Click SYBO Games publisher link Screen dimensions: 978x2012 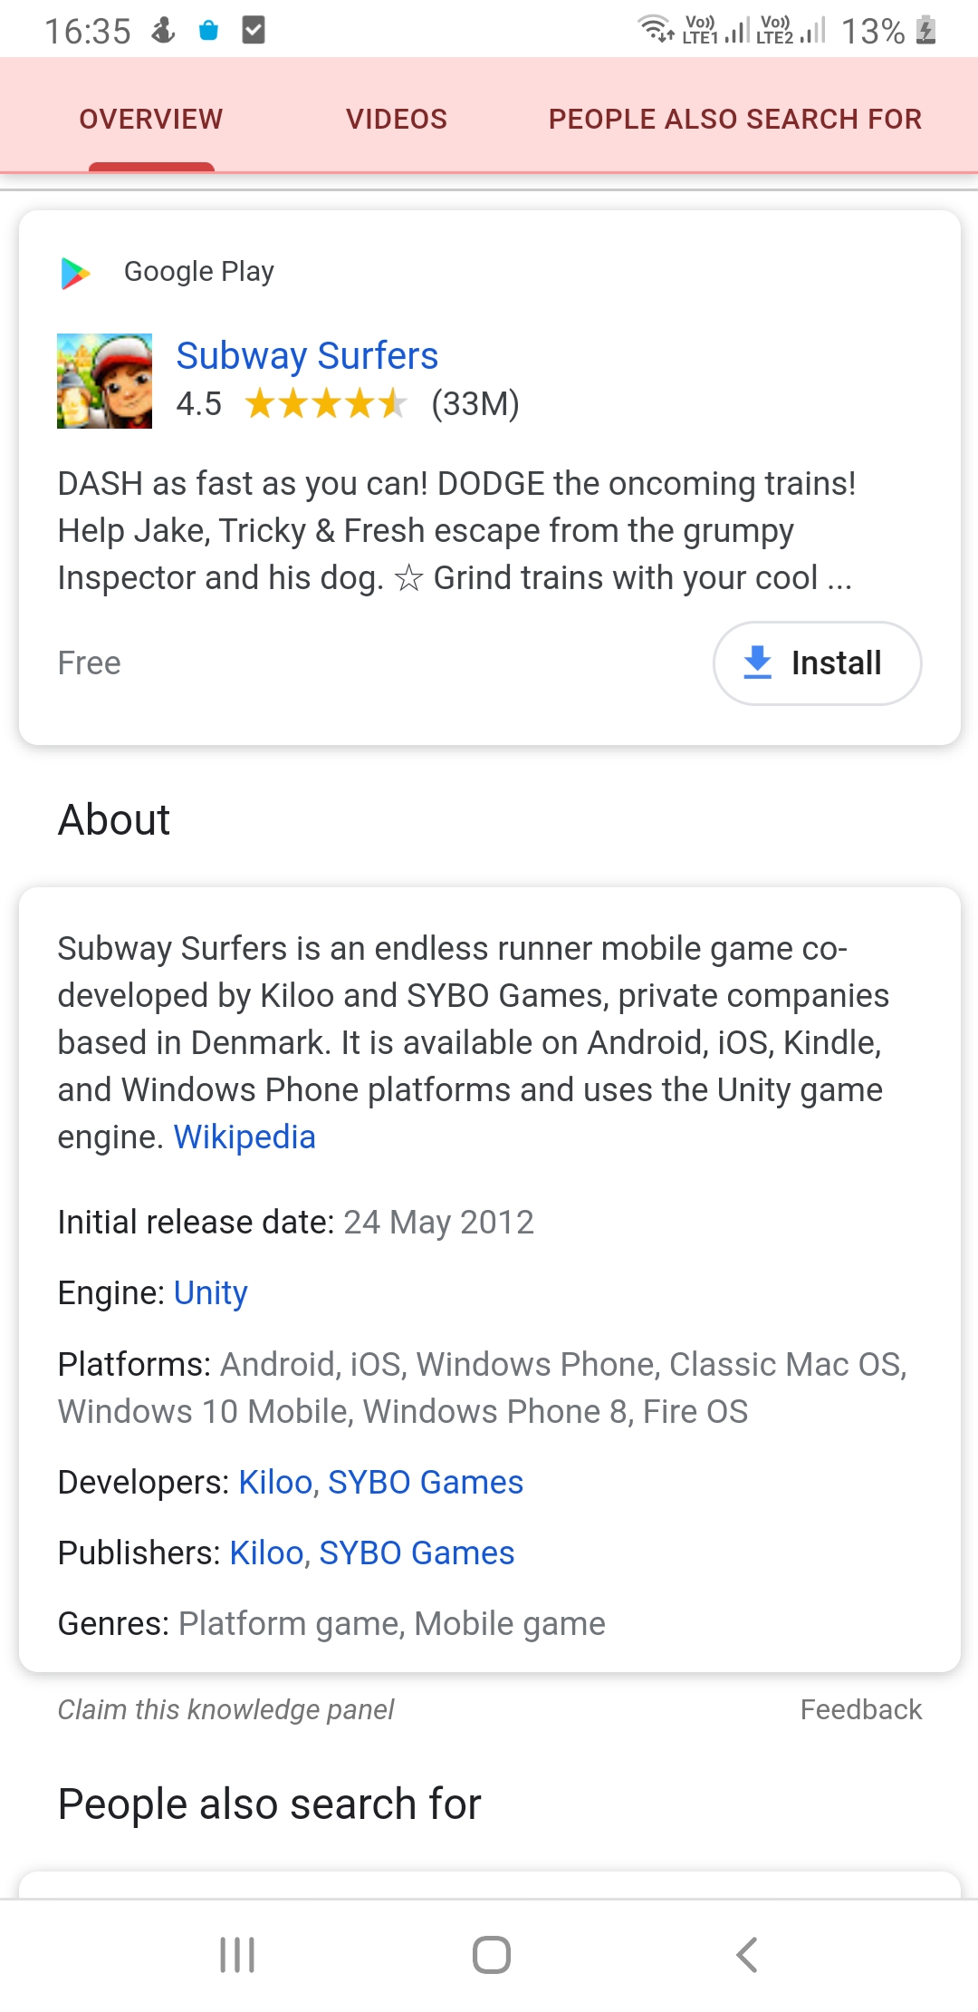(x=416, y=1553)
